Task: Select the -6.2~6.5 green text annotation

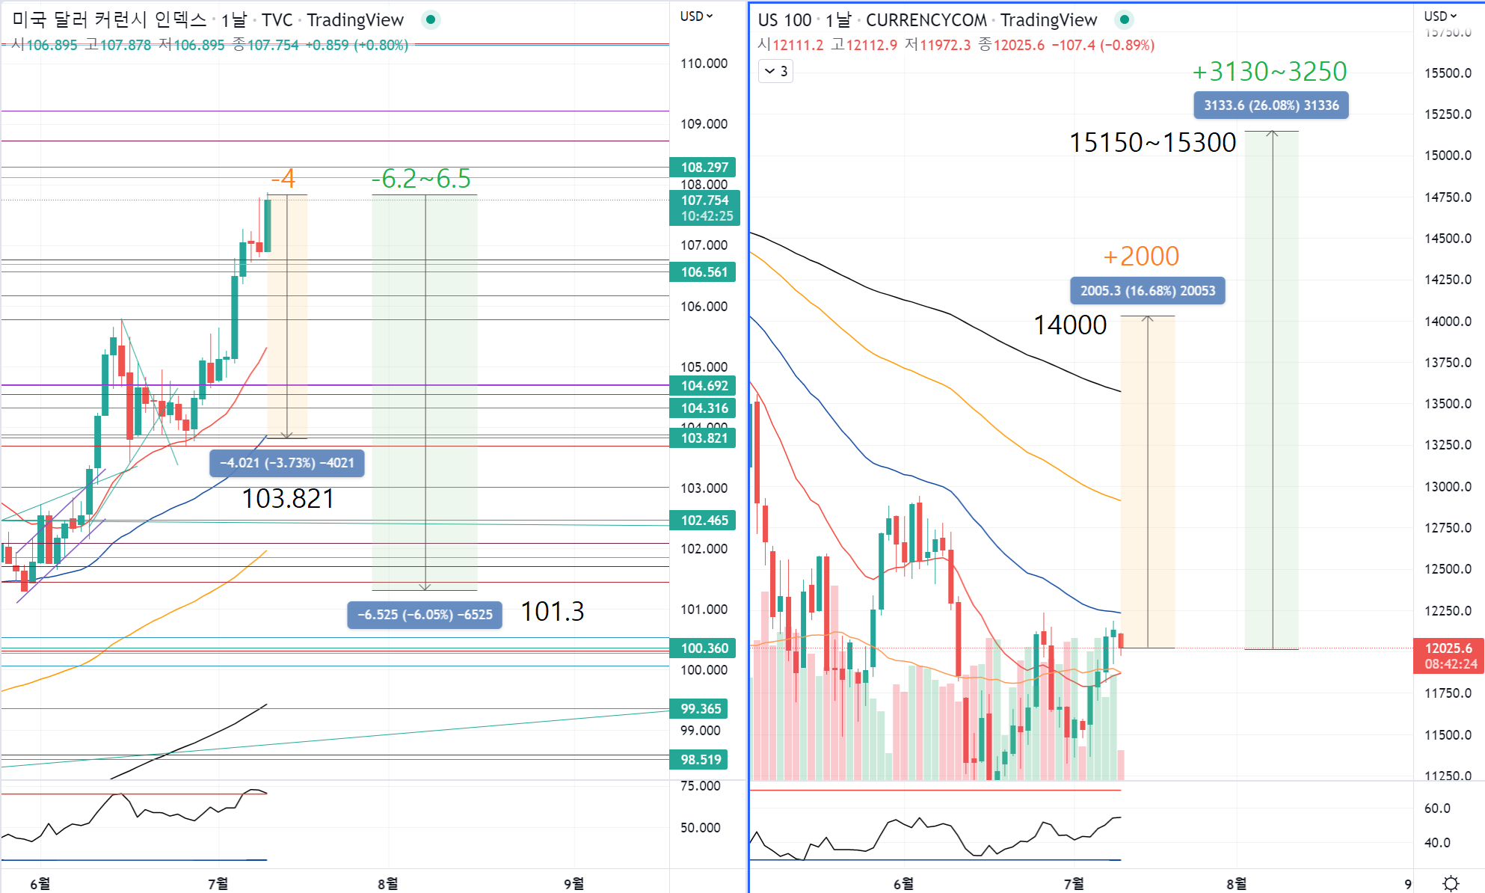Action: coord(421,179)
